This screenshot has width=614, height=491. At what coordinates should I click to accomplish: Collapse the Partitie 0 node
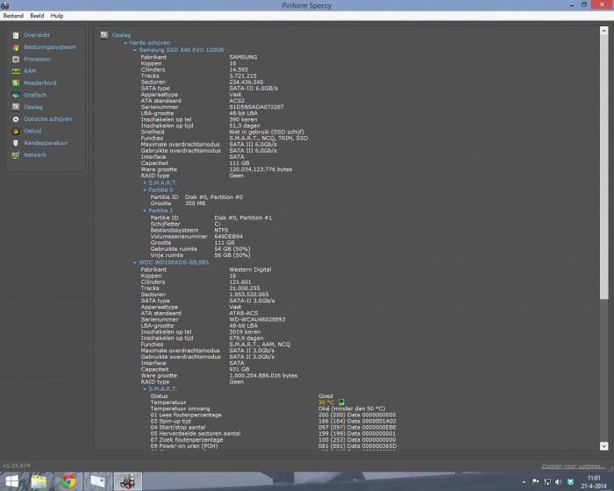pyautogui.click(x=145, y=190)
